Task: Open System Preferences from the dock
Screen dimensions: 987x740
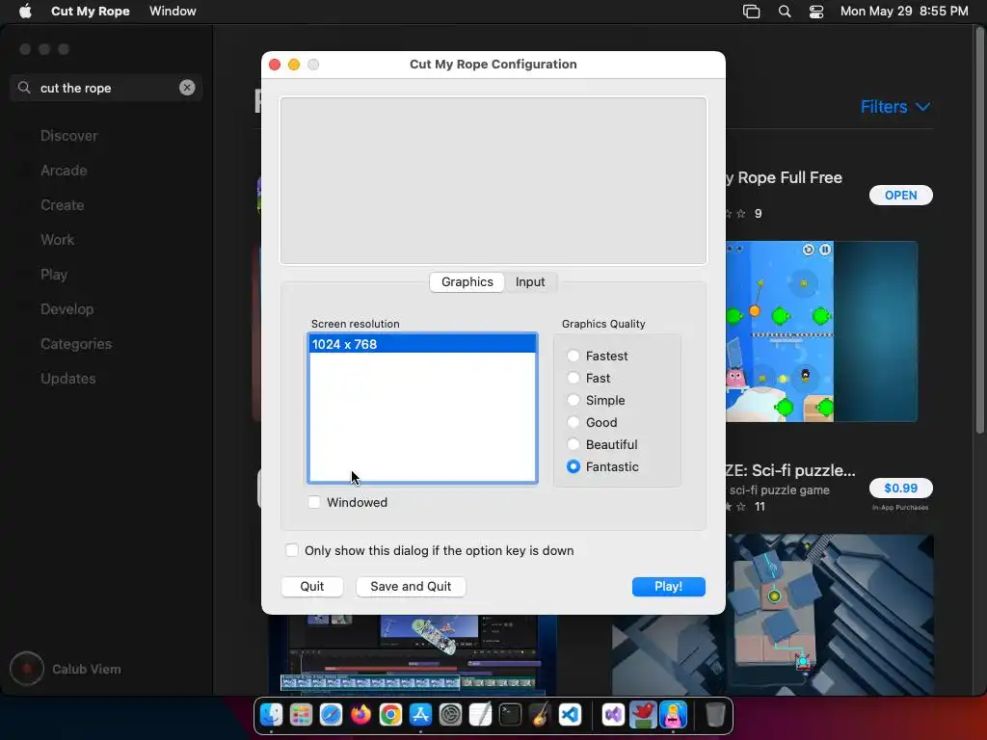Action: click(x=450, y=715)
